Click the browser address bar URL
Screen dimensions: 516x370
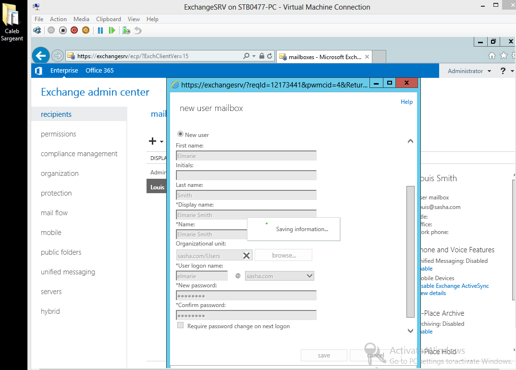click(133, 56)
